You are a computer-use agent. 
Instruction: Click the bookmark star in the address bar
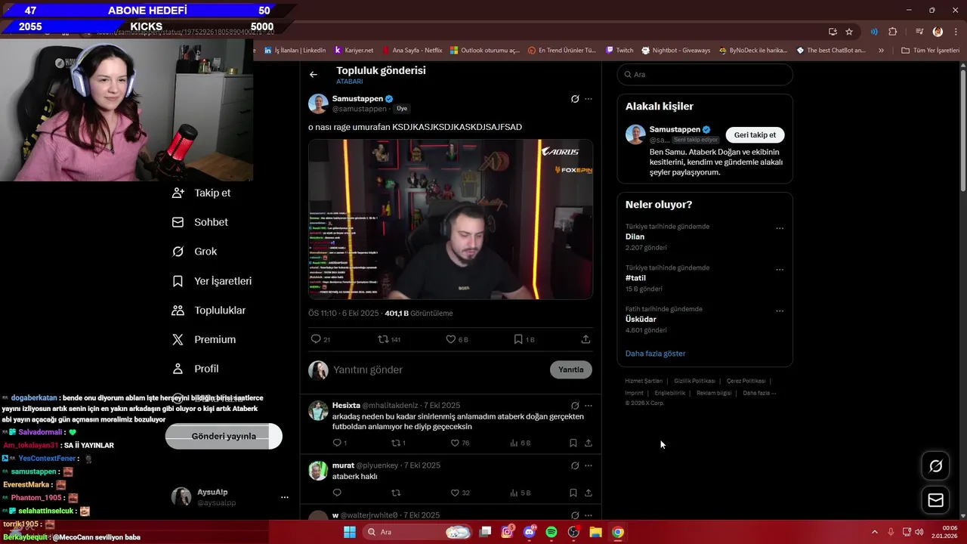(849, 32)
